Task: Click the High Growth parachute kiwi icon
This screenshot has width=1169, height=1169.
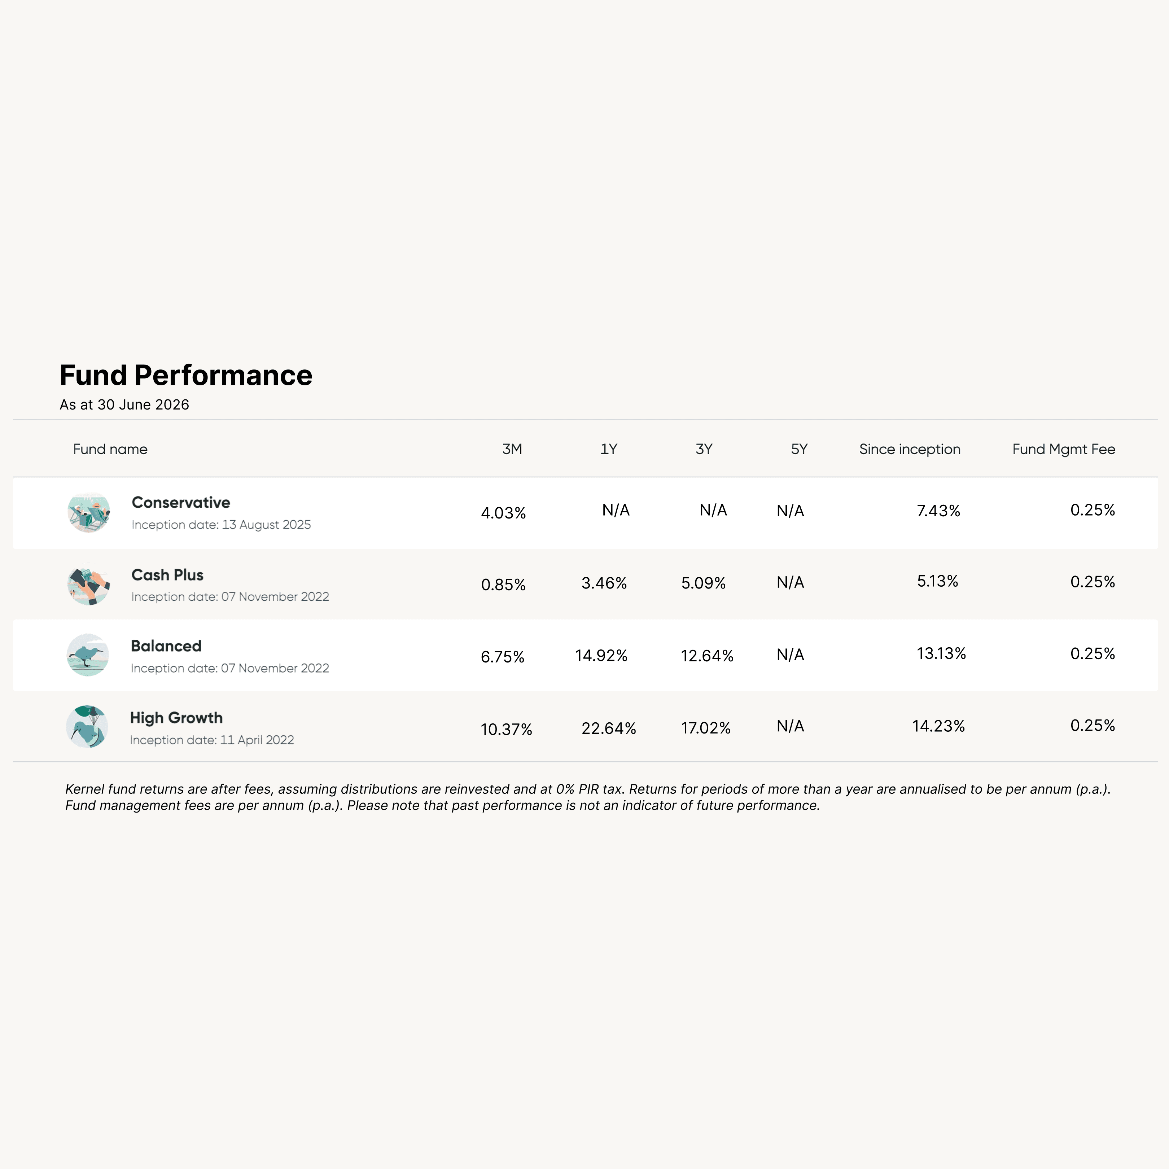Action: (87, 727)
